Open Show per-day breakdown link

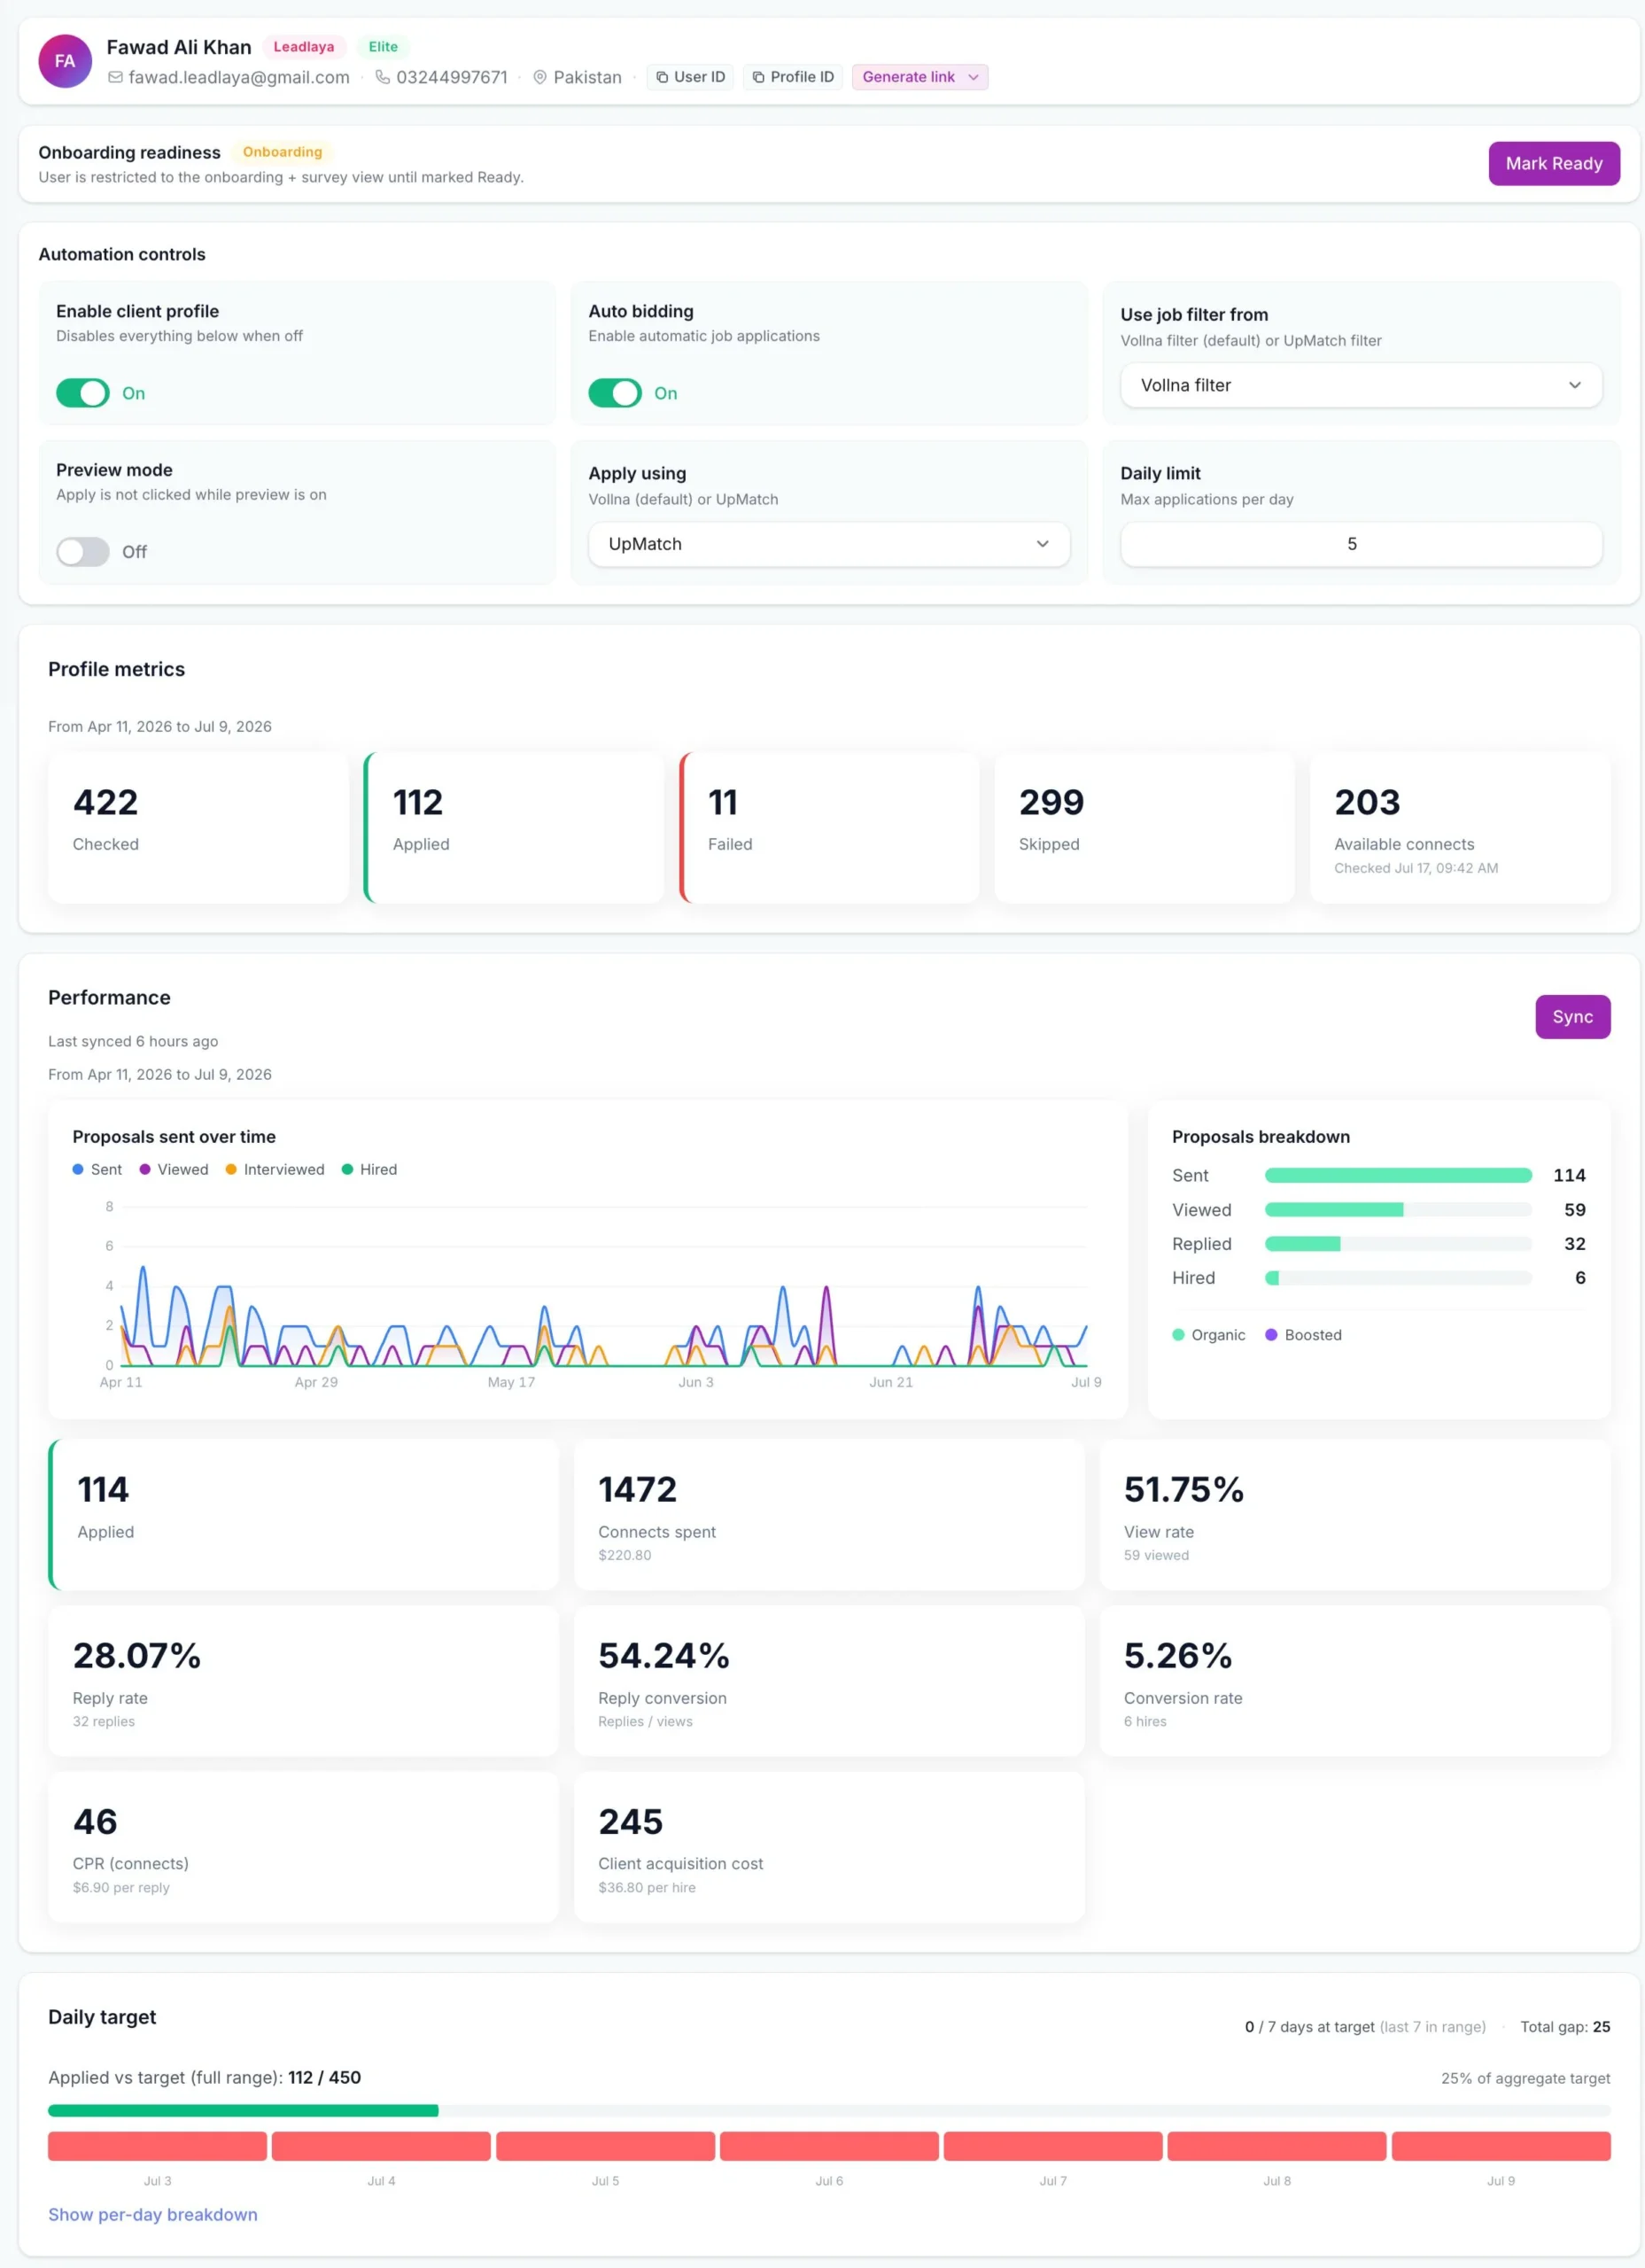click(153, 2214)
